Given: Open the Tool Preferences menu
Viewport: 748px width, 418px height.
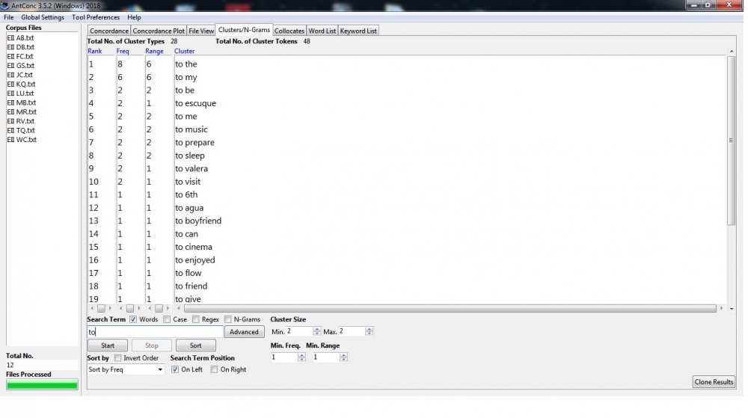Looking at the screenshot, I should (96, 17).
